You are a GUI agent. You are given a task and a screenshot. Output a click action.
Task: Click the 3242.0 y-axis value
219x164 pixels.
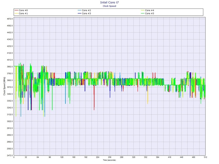[x=10, y=108]
